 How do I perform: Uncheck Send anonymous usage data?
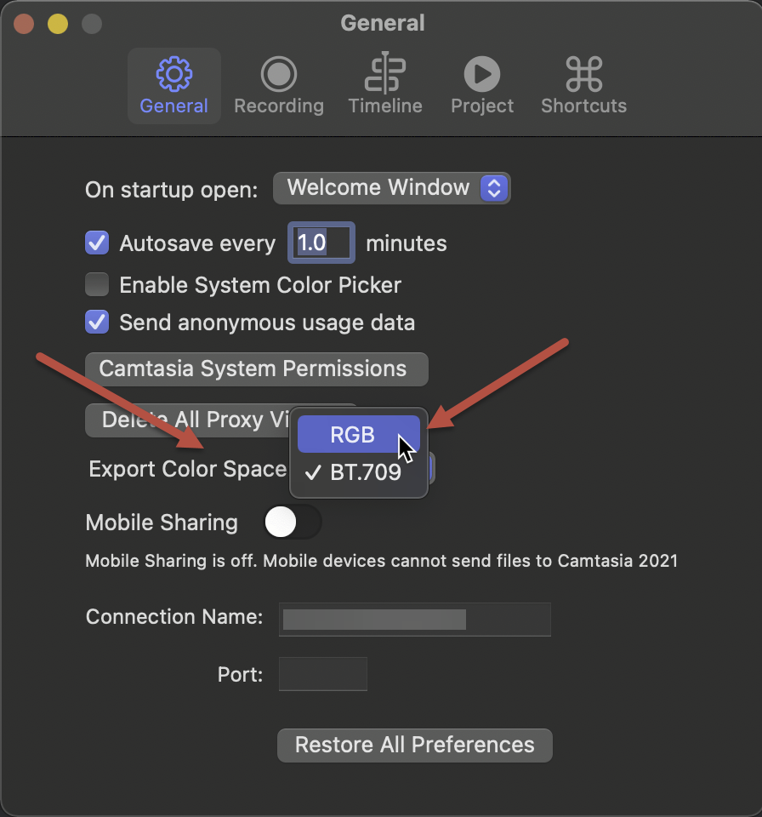(x=97, y=323)
